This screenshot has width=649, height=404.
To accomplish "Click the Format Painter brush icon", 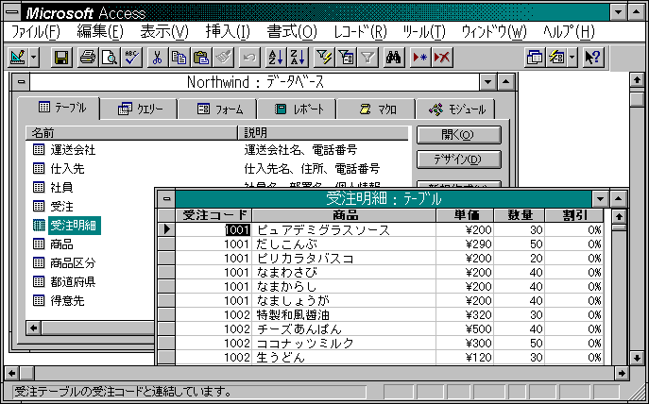I will [223, 58].
